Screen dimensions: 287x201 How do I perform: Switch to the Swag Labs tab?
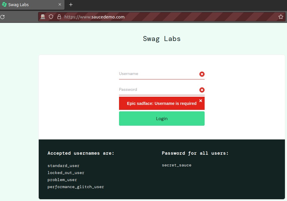click(29, 5)
